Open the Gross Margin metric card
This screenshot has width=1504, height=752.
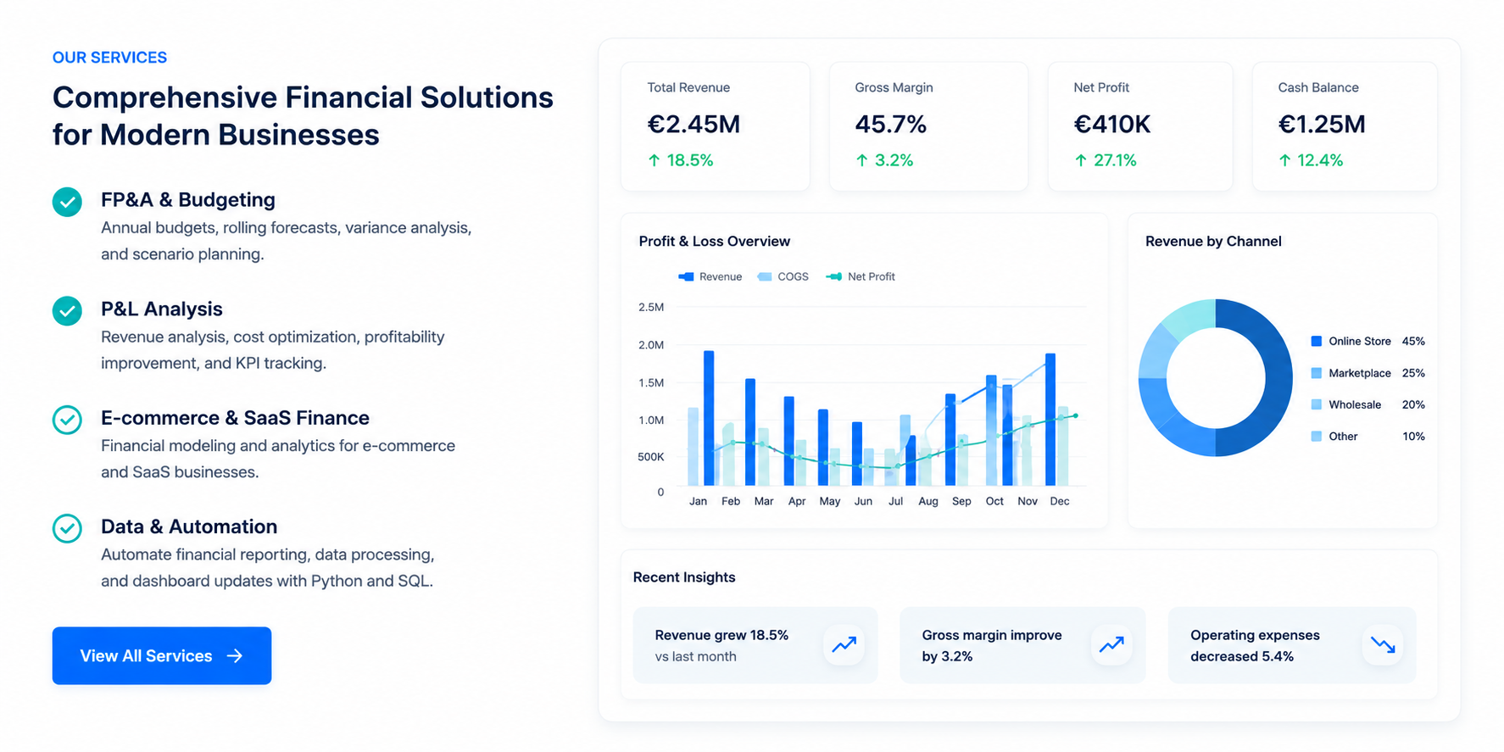pyautogui.click(x=928, y=125)
